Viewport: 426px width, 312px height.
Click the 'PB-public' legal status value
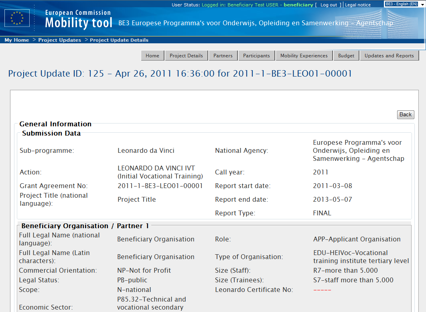tap(132, 280)
